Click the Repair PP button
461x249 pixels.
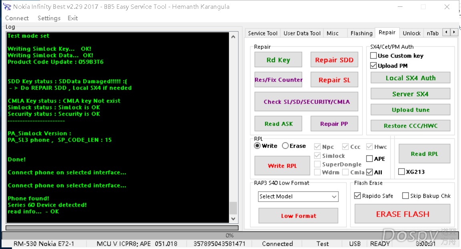click(334, 124)
